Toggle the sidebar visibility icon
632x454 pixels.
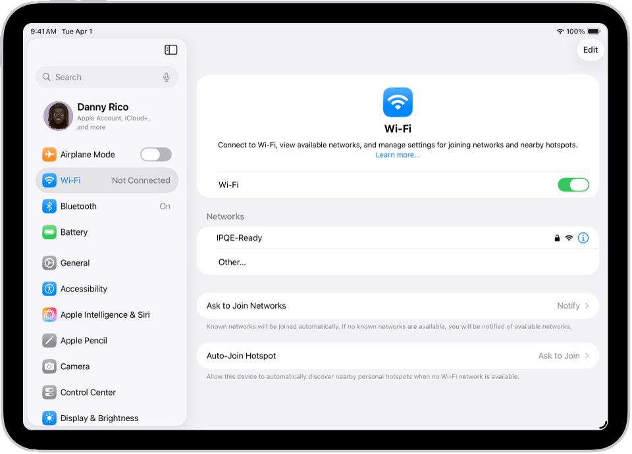pyautogui.click(x=171, y=49)
